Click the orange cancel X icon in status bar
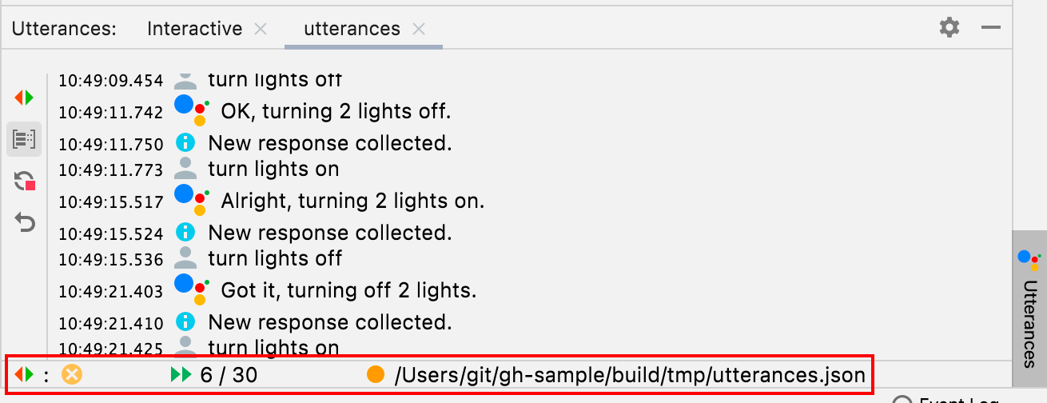This screenshot has height=403, width=1047. click(x=72, y=374)
